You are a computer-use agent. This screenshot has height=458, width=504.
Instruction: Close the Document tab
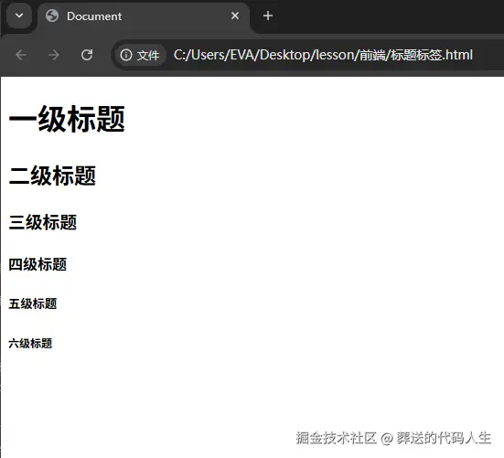[235, 16]
